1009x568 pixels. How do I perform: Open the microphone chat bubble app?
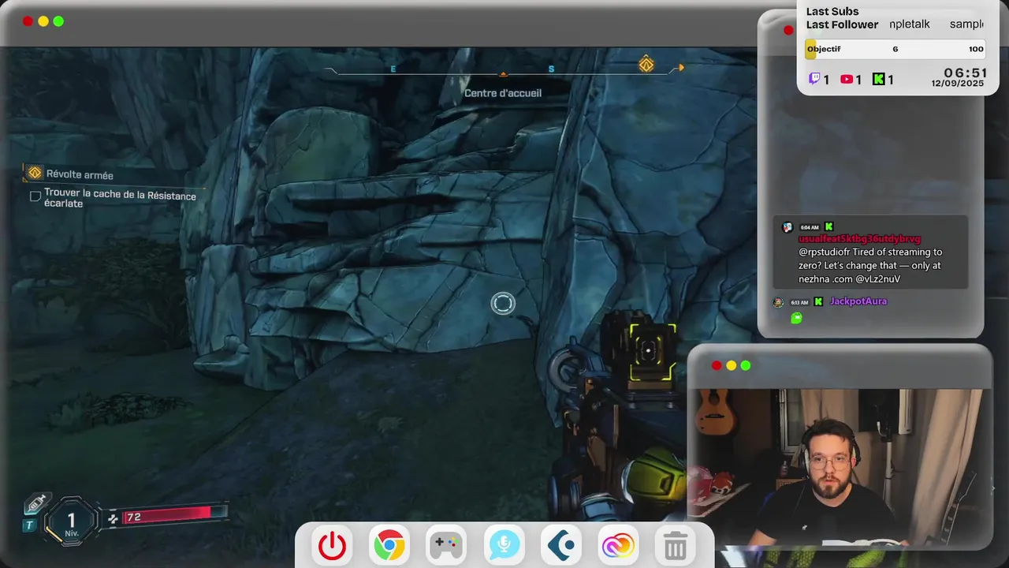pos(504,544)
